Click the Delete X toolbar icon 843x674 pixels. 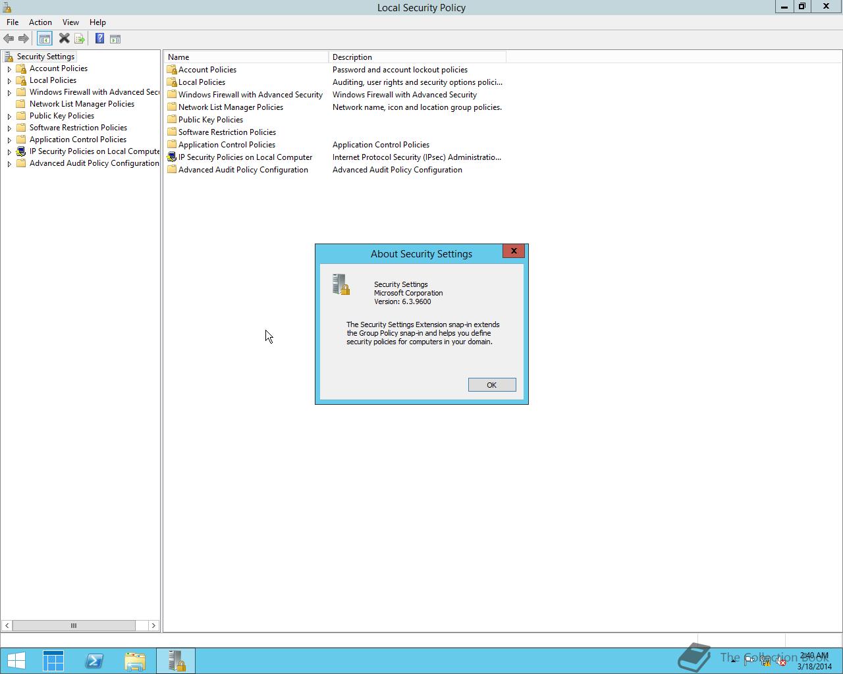pyautogui.click(x=64, y=39)
